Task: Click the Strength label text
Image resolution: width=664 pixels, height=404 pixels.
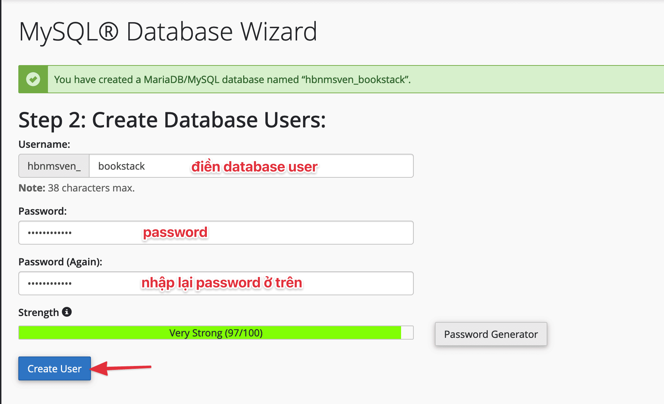Action: point(38,313)
